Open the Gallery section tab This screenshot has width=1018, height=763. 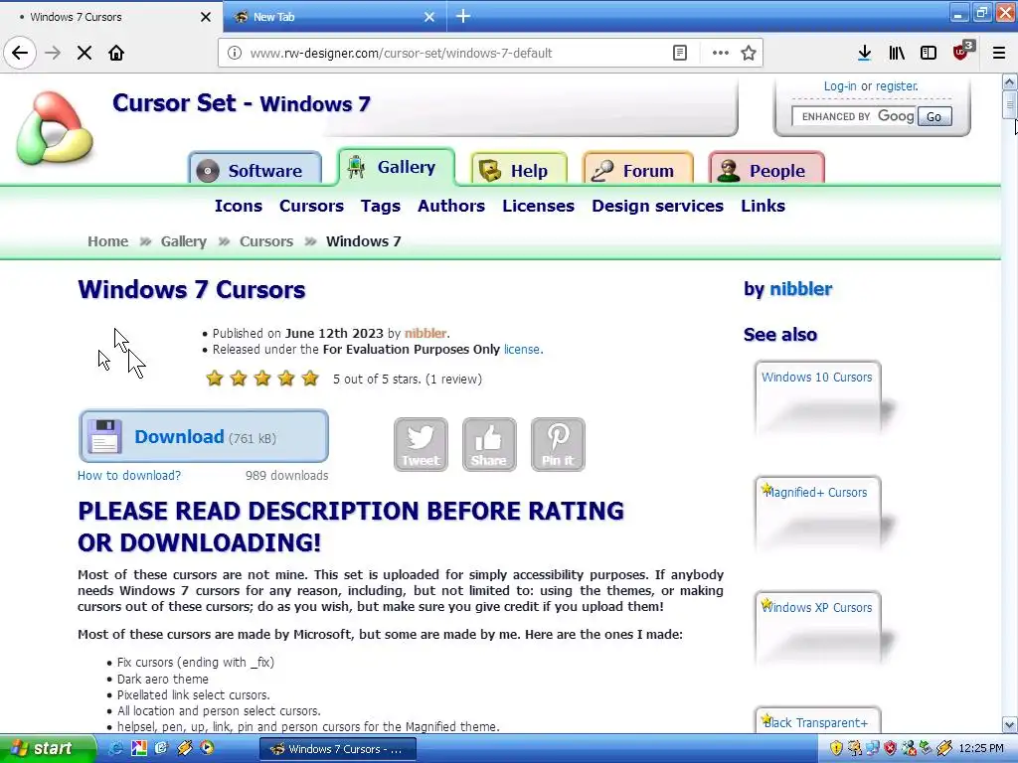tap(396, 167)
